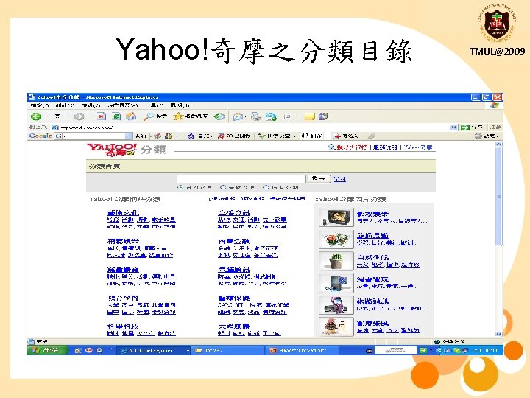Click the green Back arrow in IE toolbar
This screenshot has width=530, height=398.
pos(36,116)
